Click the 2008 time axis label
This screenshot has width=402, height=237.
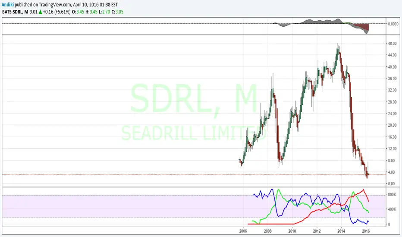pos(268,231)
